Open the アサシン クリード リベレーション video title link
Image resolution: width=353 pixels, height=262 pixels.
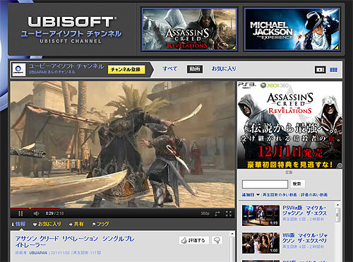75,242
